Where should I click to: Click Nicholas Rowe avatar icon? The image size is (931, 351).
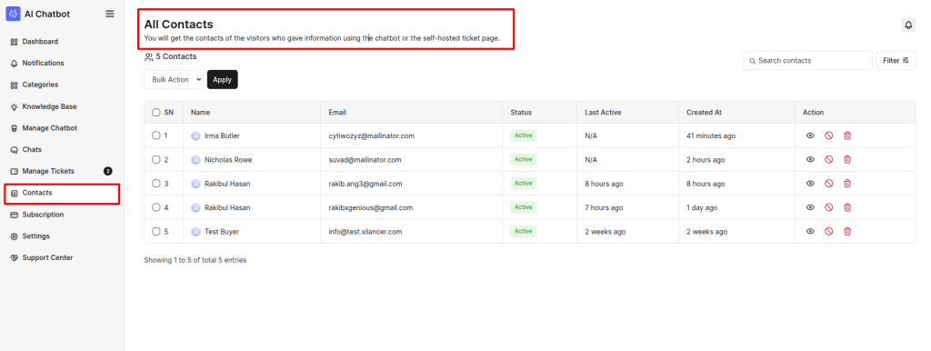click(195, 160)
